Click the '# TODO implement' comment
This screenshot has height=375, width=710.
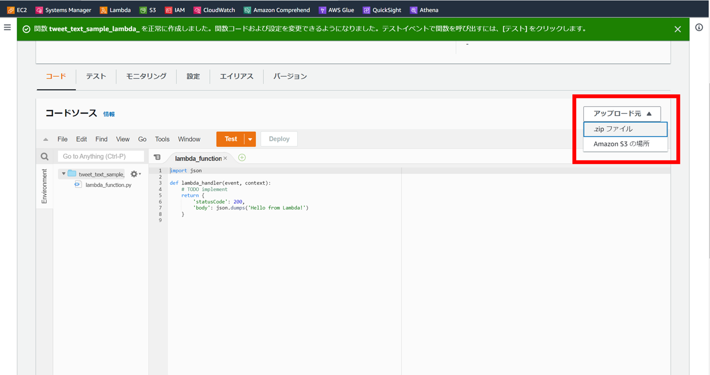(205, 189)
